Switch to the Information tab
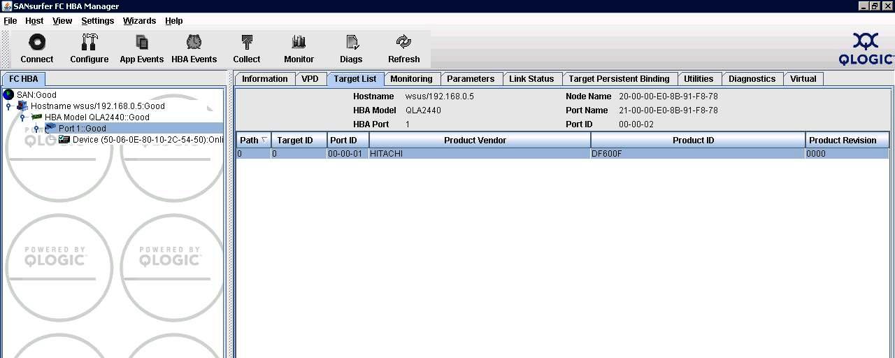The height and width of the screenshot is (358, 895). 265,78
